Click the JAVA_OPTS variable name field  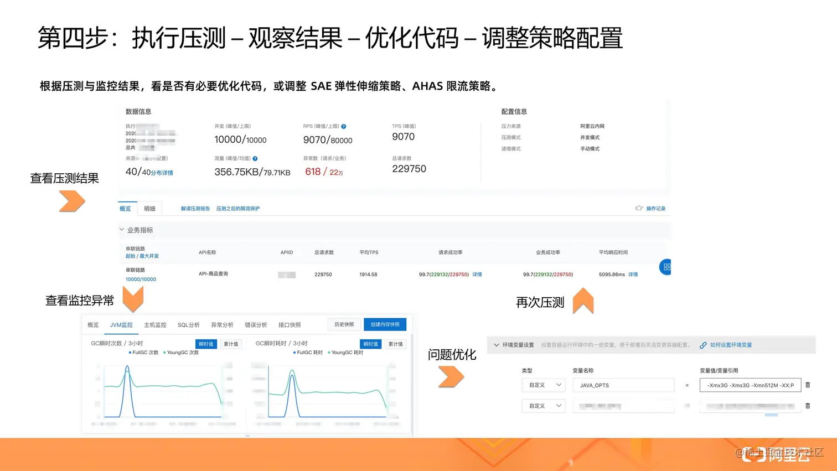[x=623, y=385]
